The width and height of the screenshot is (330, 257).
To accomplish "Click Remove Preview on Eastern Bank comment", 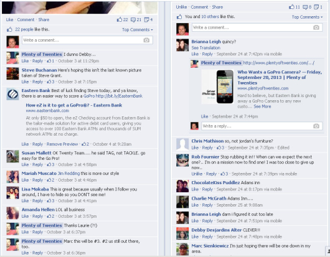I will 62,144.
